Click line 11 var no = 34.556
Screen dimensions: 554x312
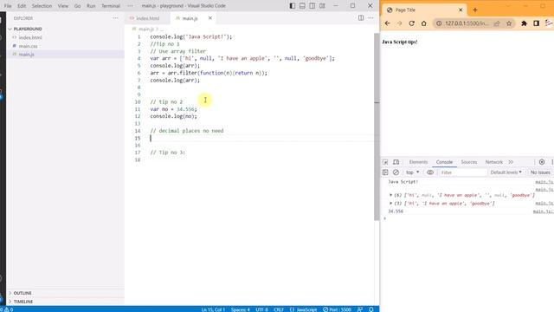(x=173, y=109)
